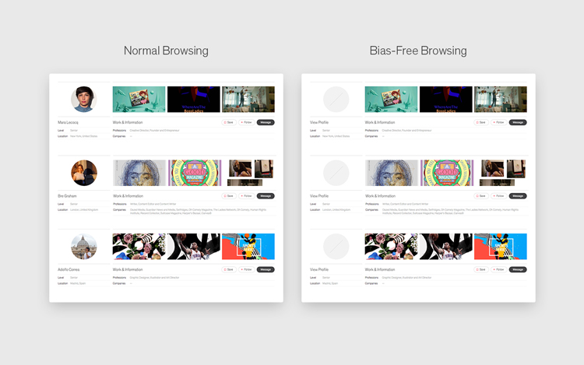Open the Bre Graham name link
584x365 pixels.
67,196
